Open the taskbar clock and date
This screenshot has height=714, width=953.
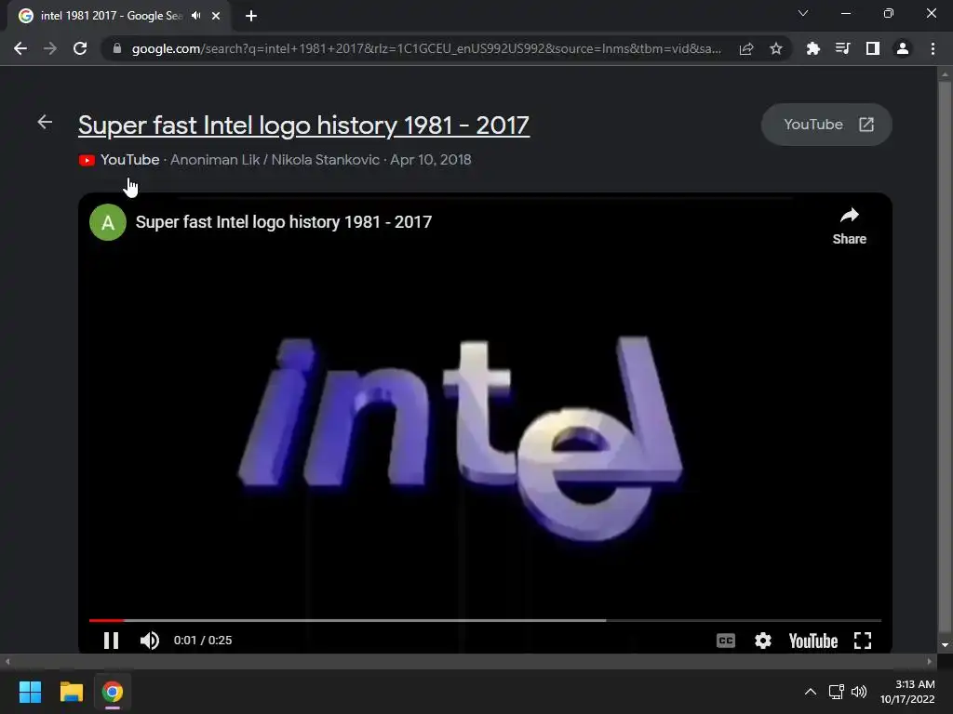click(907, 692)
